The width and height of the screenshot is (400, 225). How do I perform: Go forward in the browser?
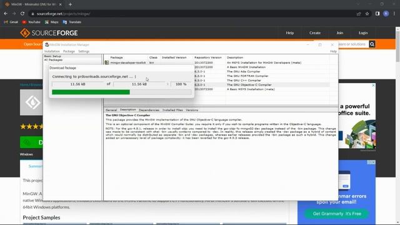click(14, 14)
